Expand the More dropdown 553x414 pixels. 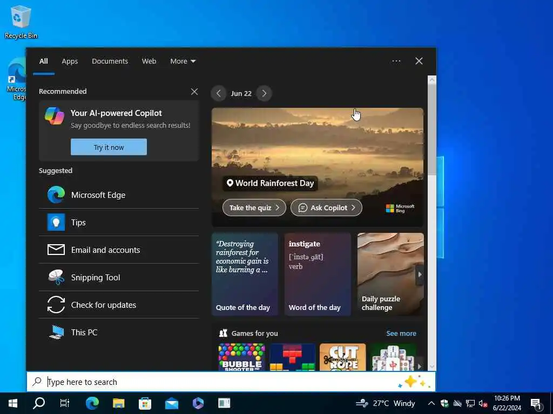click(183, 61)
